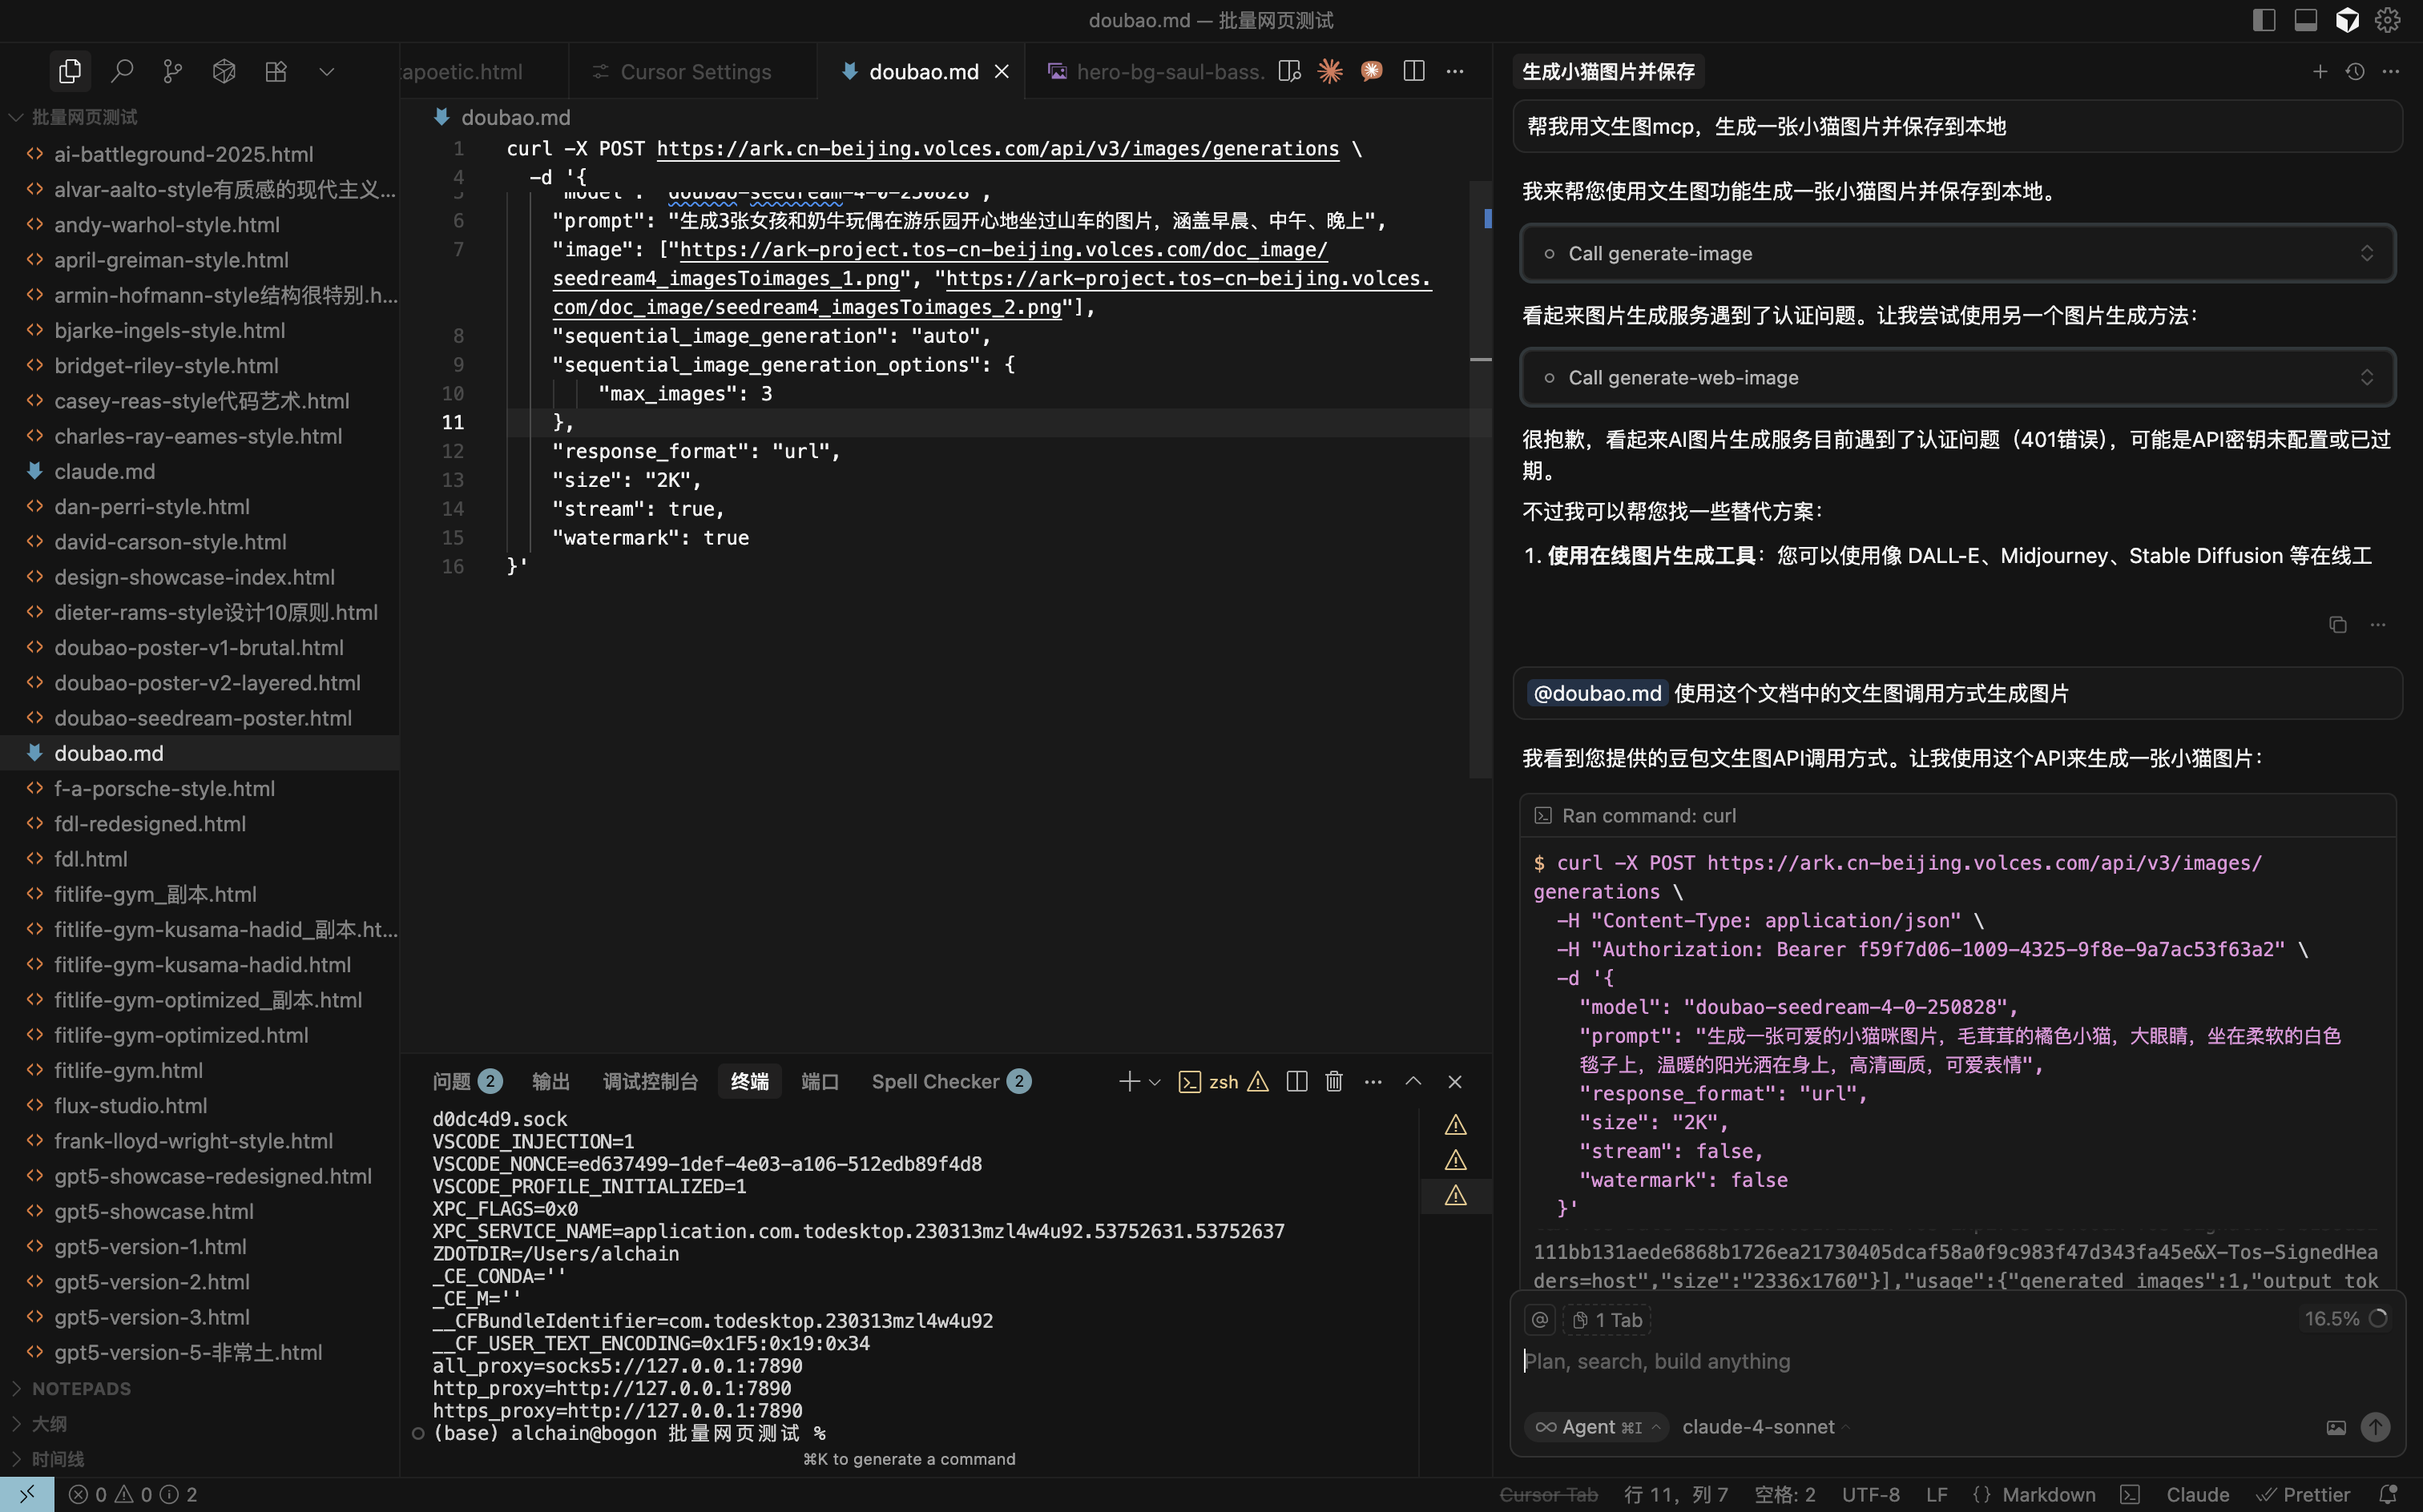Viewport: 2423px width, 1512px height.
Task: Expand the NOTEPADS section in the sidebar
Action: [80, 1388]
